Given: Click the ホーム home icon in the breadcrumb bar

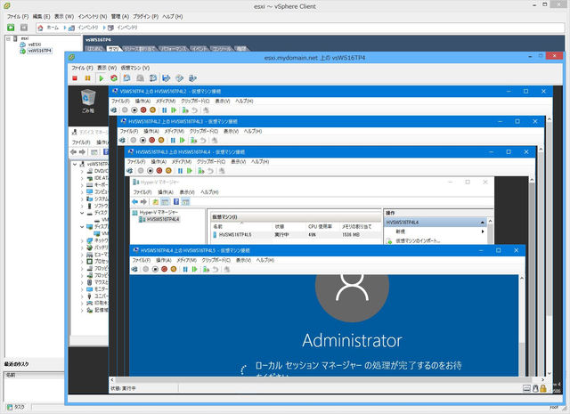Looking at the screenshot, I should coord(40,28).
